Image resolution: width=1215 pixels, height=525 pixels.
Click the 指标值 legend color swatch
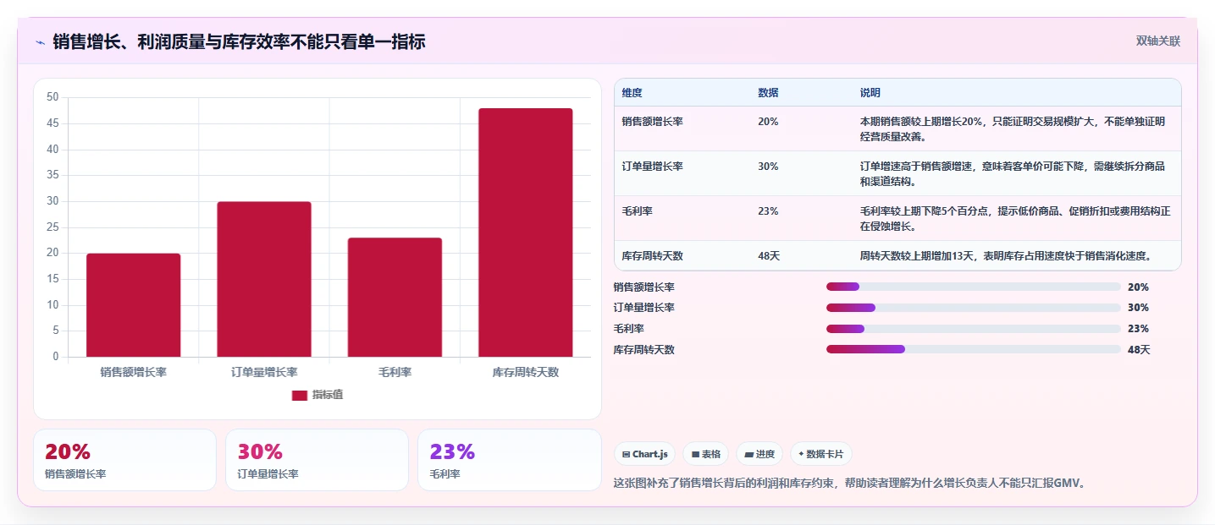click(300, 395)
